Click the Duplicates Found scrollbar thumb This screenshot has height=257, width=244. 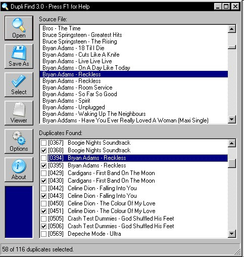pos(232,163)
